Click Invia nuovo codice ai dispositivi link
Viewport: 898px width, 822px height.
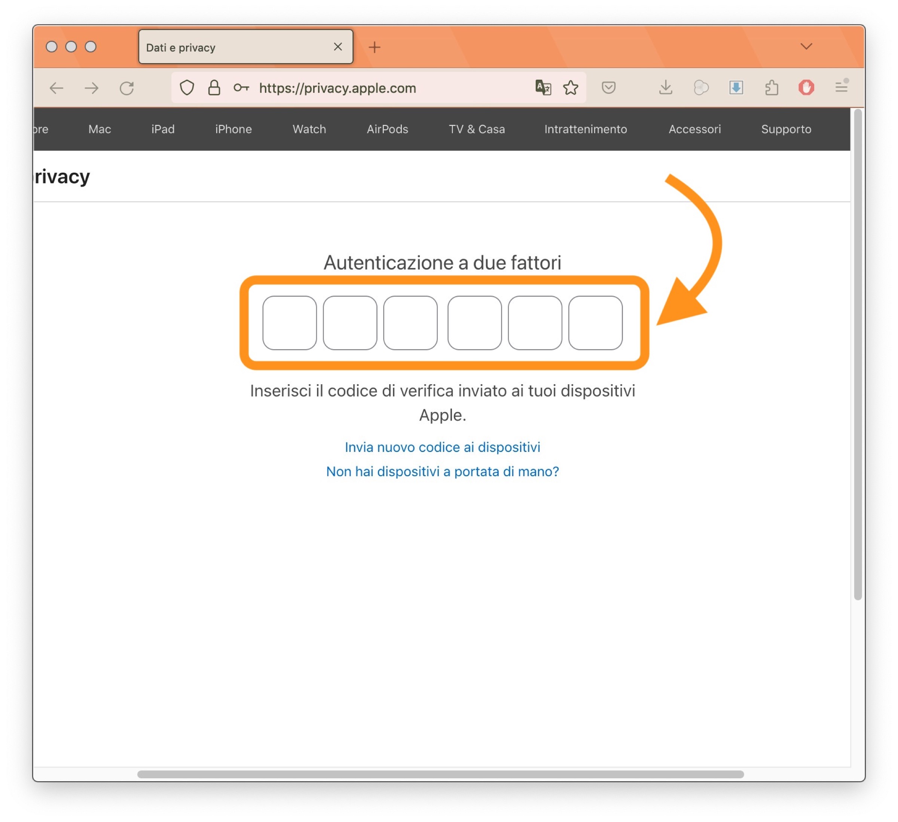point(442,447)
